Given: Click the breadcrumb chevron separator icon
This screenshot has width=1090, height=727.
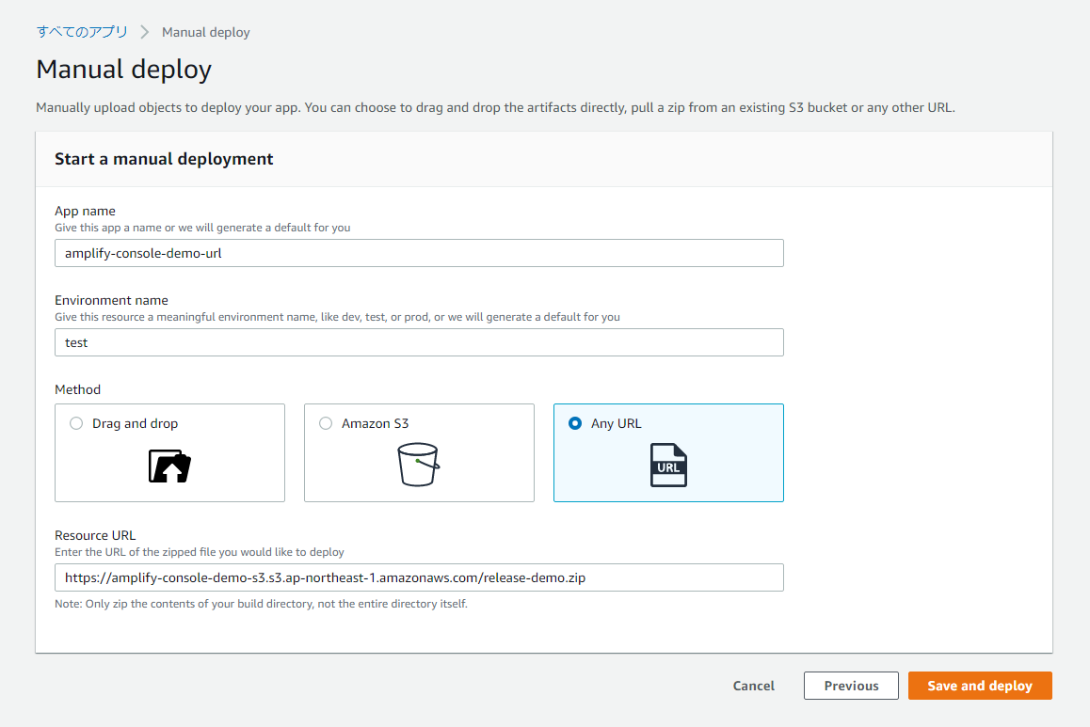Looking at the screenshot, I should pos(145,32).
